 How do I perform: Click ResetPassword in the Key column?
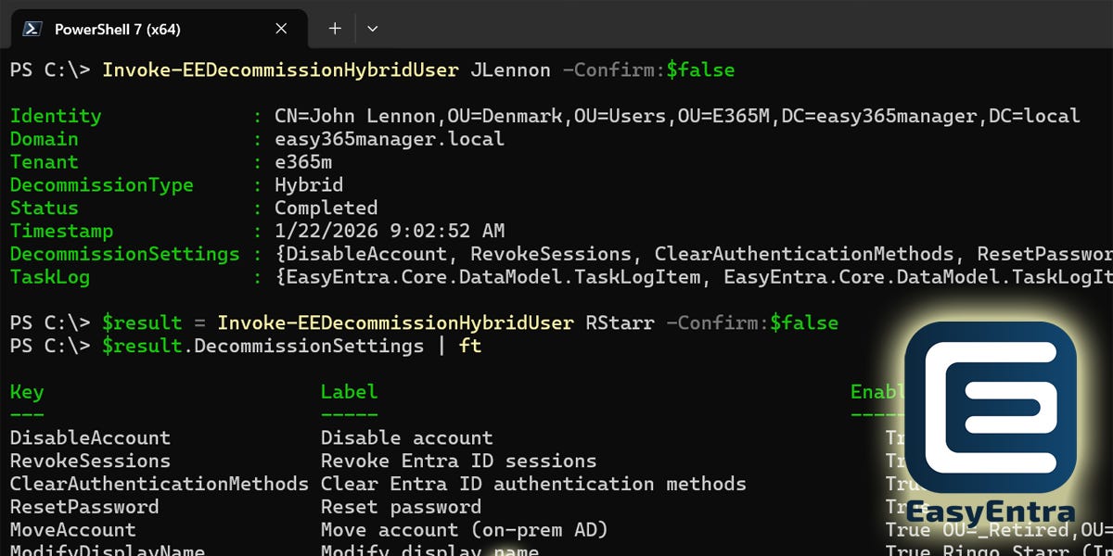click(84, 507)
